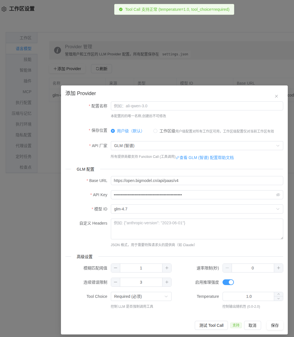Click the 测试 Tool Call button
The height and width of the screenshot is (337, 294).
click(x=211, y=325)
